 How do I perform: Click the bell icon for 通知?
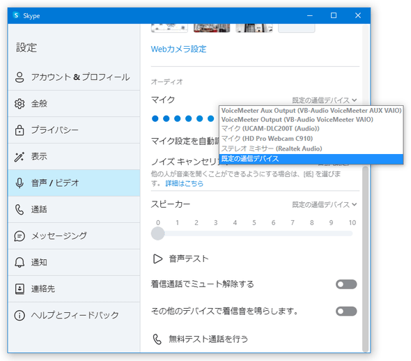20,262
